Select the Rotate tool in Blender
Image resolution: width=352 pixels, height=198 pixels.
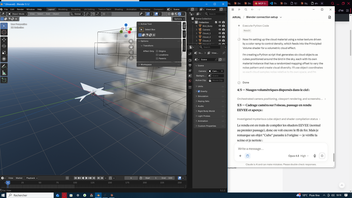tap(4, 46)
